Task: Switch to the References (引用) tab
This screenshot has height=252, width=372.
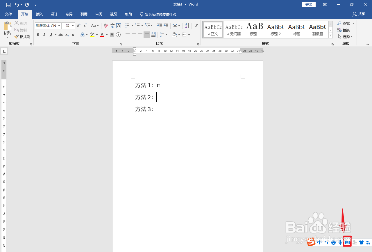Action: 84,14
